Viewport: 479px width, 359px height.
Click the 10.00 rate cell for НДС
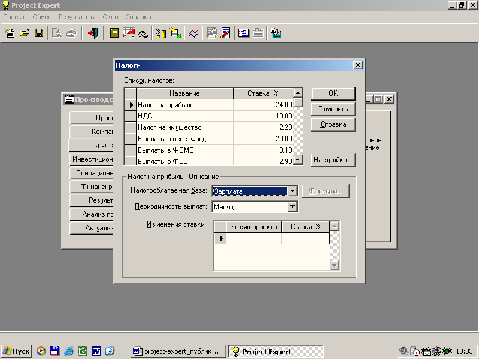click(x=263, y=116)
